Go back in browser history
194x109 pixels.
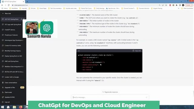[2, 5]
